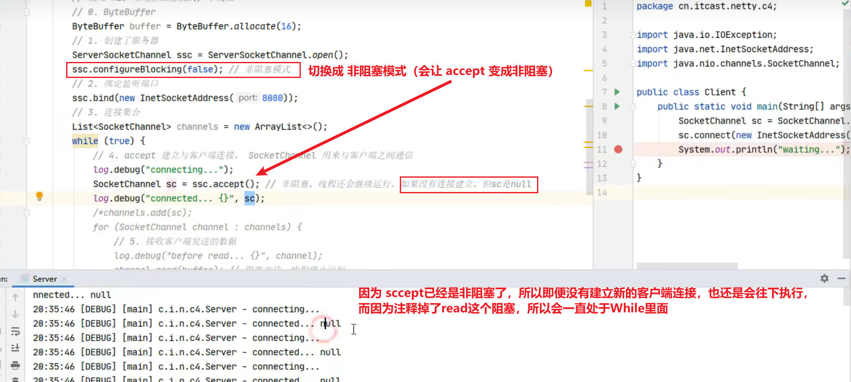Toggle the breakpoint on line 11
Screen dimensions: 851x382
(618, 149)
